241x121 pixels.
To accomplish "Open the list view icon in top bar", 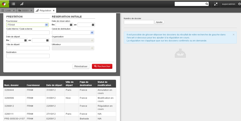I will (13, 4).
